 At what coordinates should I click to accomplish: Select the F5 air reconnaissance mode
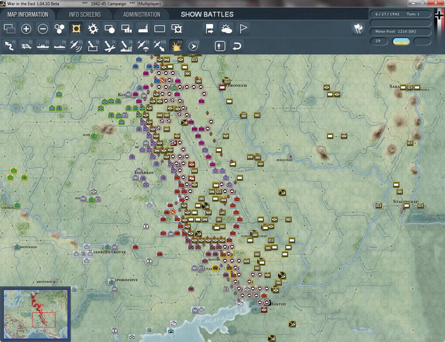coord(76,46)
